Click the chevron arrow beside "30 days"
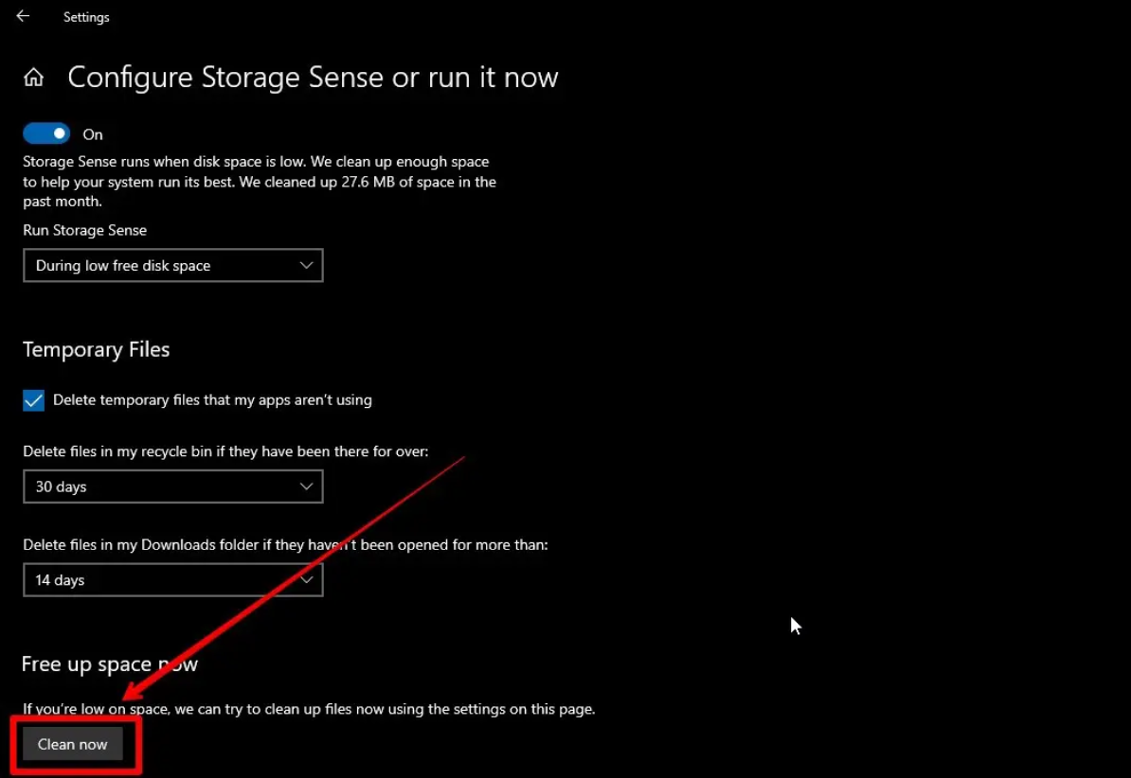 [306, 486]
